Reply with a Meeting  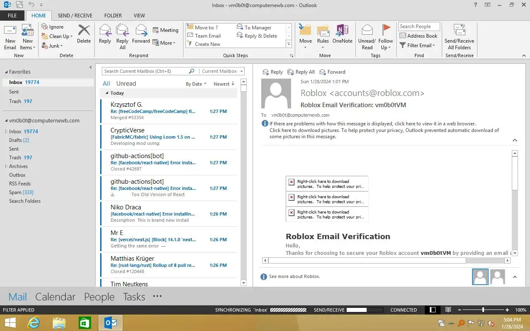[x=166, y=30]
